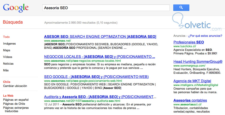Select the Todo search filter
The width and height of the screenshot is (225, 115).
[6, 37]
